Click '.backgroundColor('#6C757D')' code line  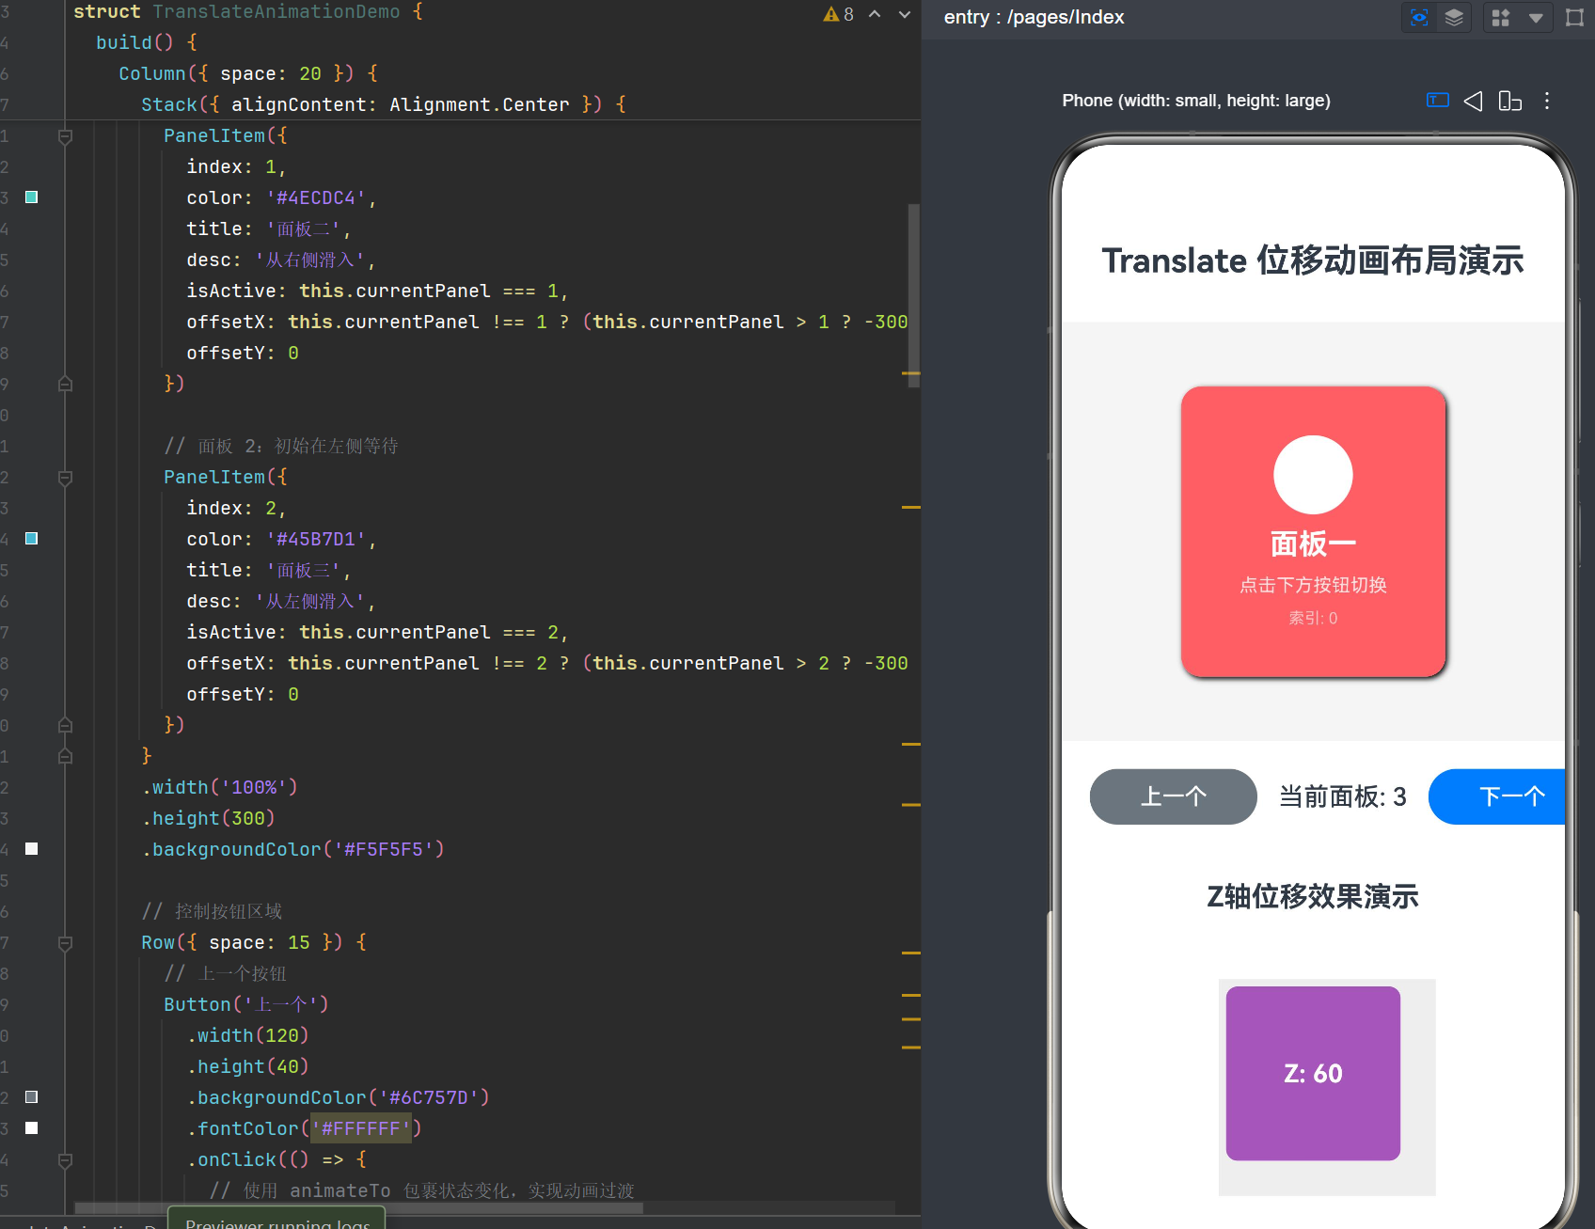339,1097
